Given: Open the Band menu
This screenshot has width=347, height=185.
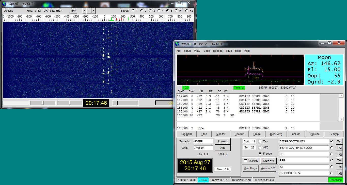Looking at the screenshot, I should coord(238,51).
